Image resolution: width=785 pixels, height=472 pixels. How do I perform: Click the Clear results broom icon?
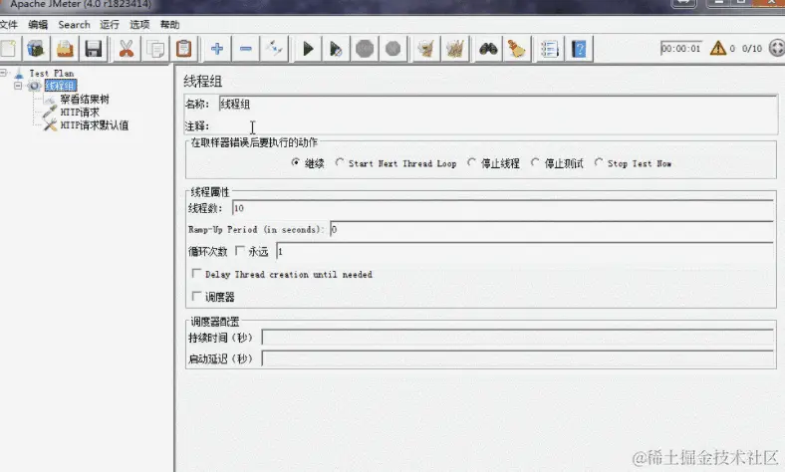click(x=426, y=49)
